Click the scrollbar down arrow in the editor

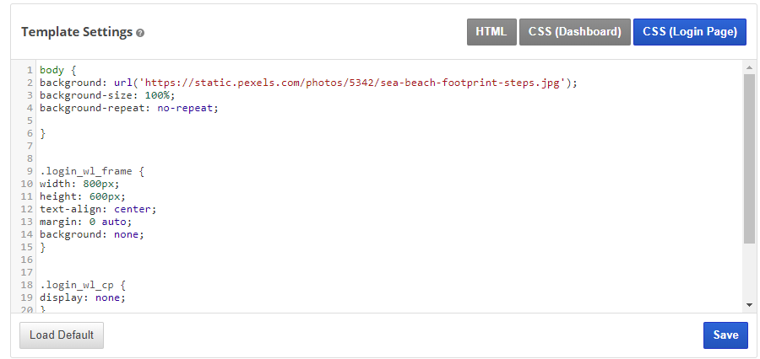coord(749,304)
